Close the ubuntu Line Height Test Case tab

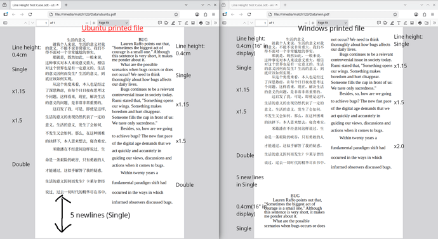coord(58,4)
